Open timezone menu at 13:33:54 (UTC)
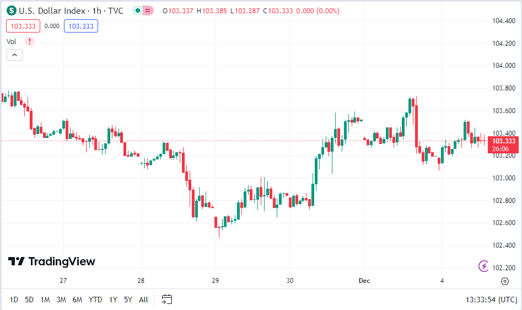This screenshot has height=310, width=522. tap(491, 300)
